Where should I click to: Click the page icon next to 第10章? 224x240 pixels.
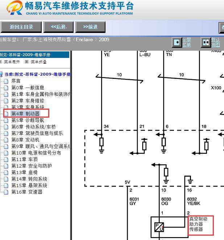[6, 153]
